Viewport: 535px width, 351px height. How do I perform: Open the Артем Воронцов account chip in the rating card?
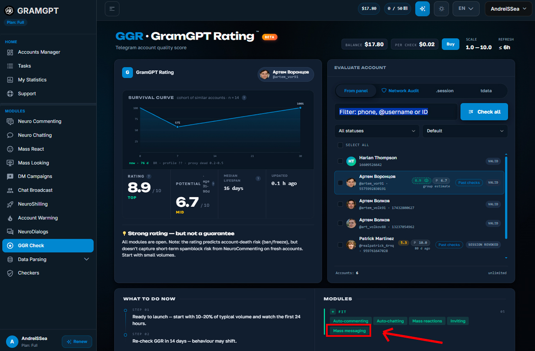[x=286, y=74]
